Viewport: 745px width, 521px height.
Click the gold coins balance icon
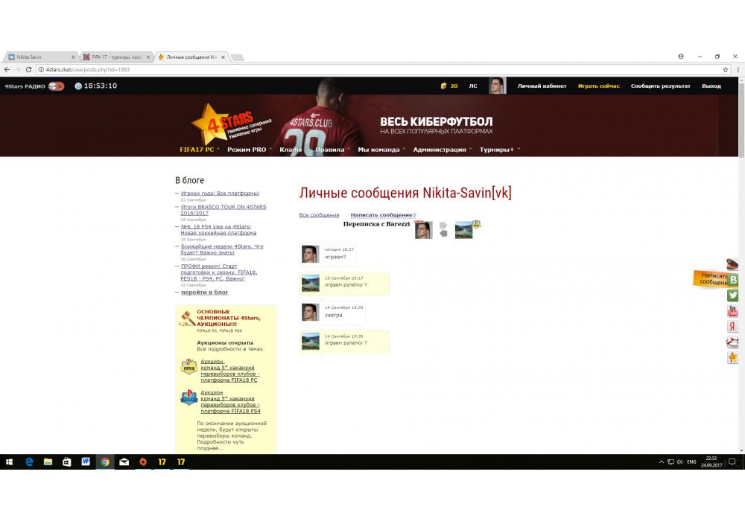443,86
